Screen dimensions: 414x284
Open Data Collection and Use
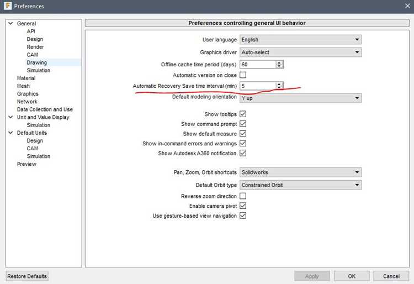tap(45, 109)
